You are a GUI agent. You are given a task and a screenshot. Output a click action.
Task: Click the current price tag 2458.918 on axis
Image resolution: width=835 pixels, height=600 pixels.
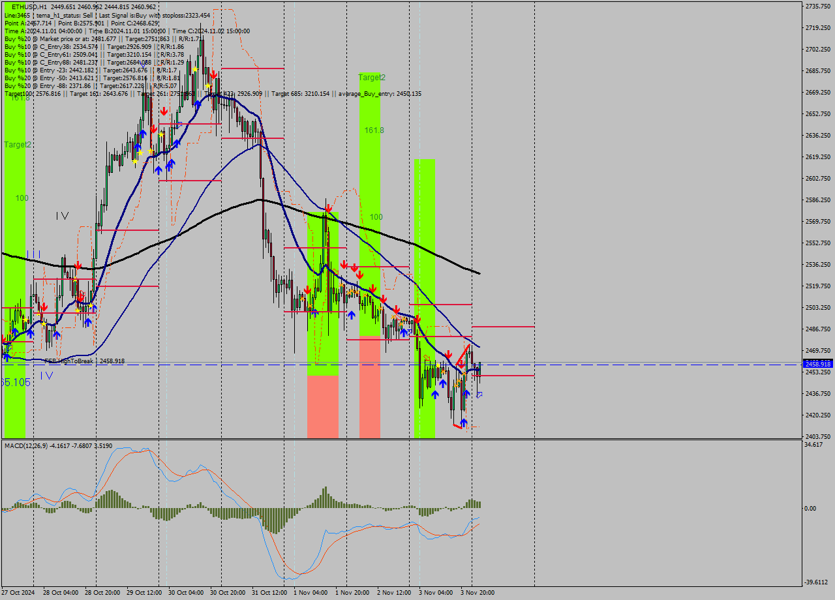818,364
